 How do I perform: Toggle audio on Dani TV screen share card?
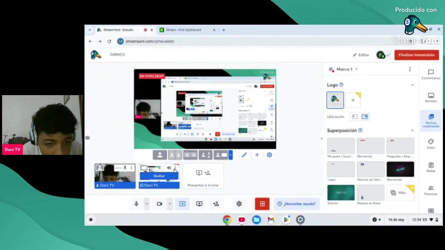tap(169, 168)
